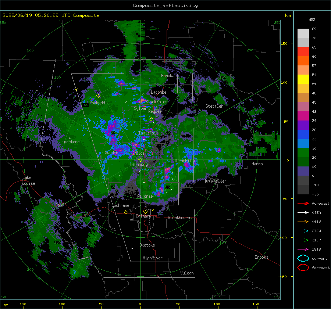Click the yellow diamond marker below RedDeer

151,119
